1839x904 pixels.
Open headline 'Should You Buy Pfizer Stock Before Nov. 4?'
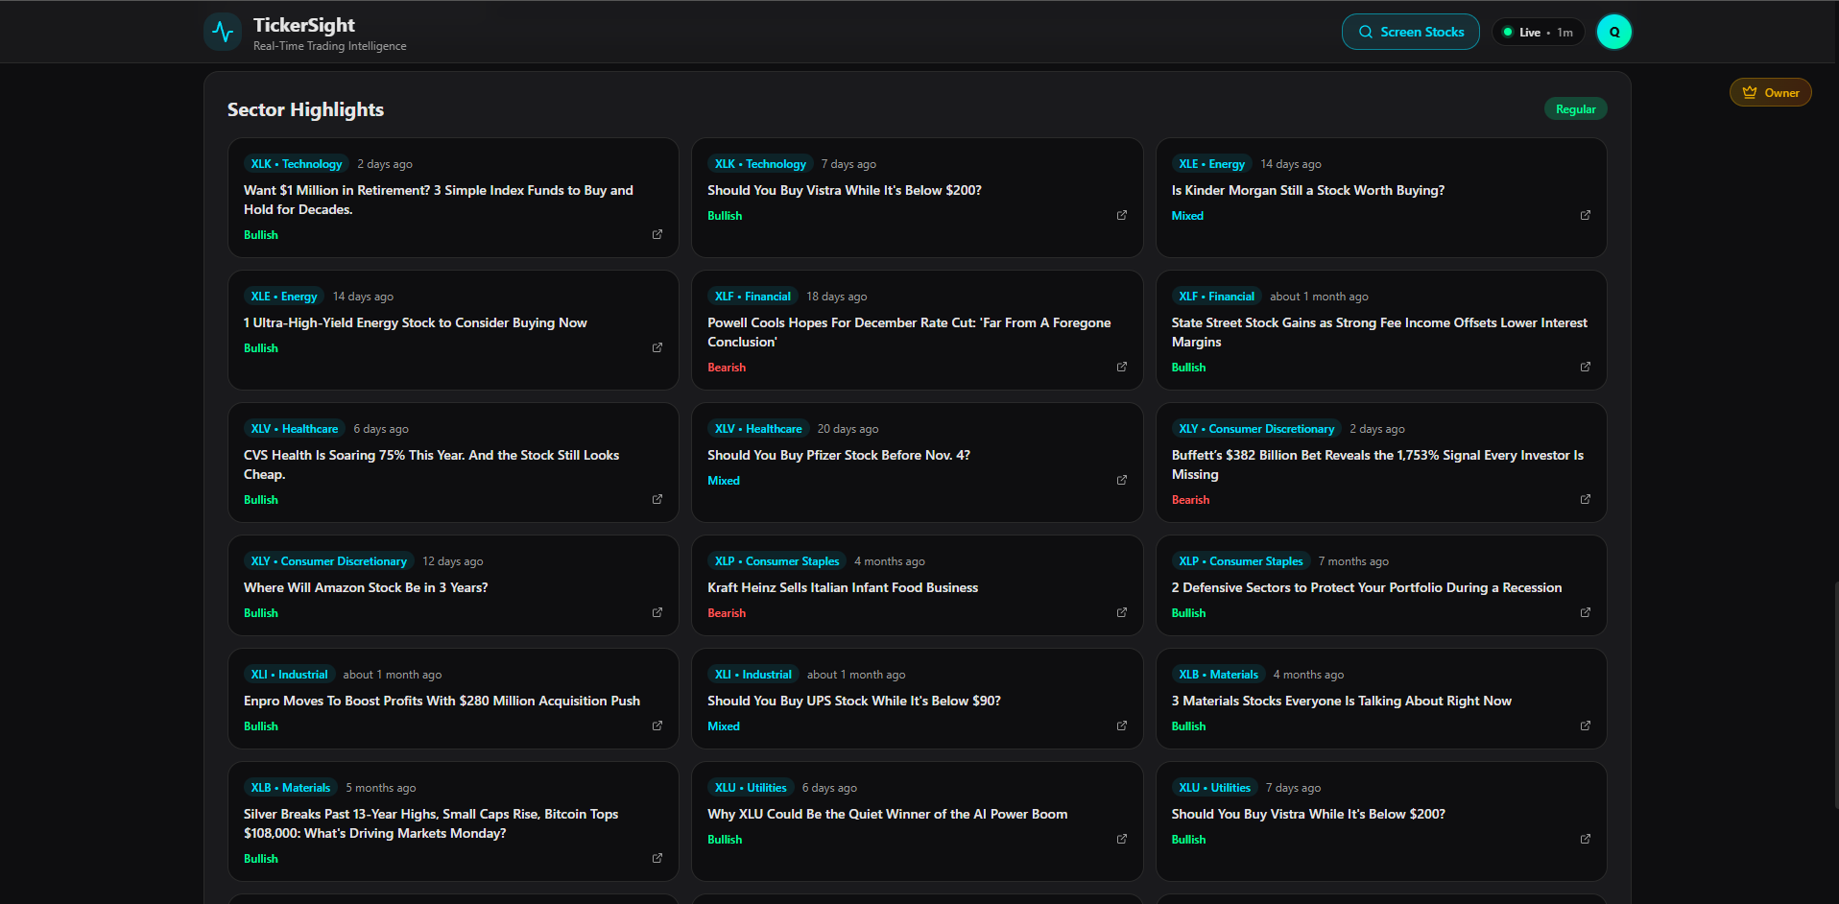(x=839, y=455)
